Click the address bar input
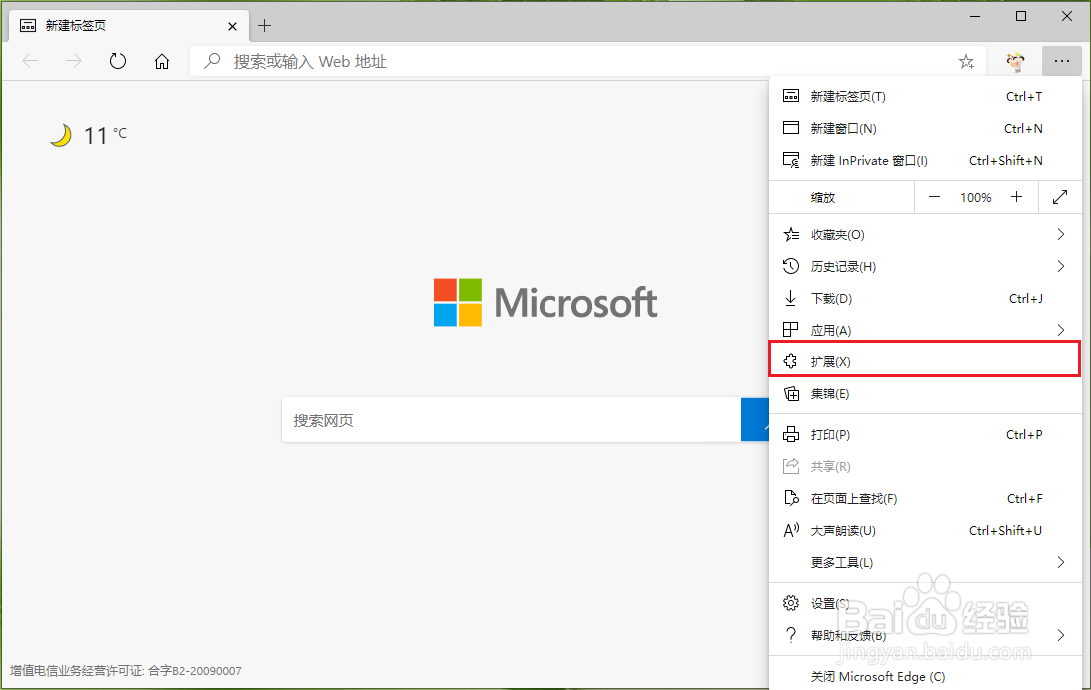The height and width of the screenshot is (690, 1091). [587, 61]
